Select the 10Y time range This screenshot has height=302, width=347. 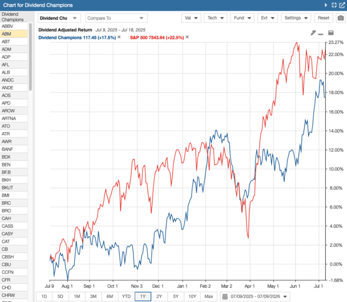click(x=192, y=296)
